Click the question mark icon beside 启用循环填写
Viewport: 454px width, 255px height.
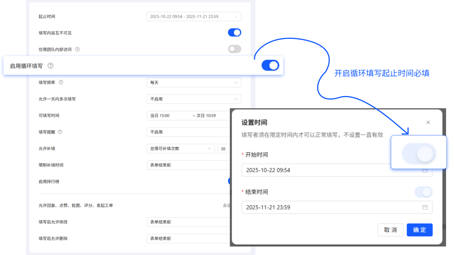(51, 66)
